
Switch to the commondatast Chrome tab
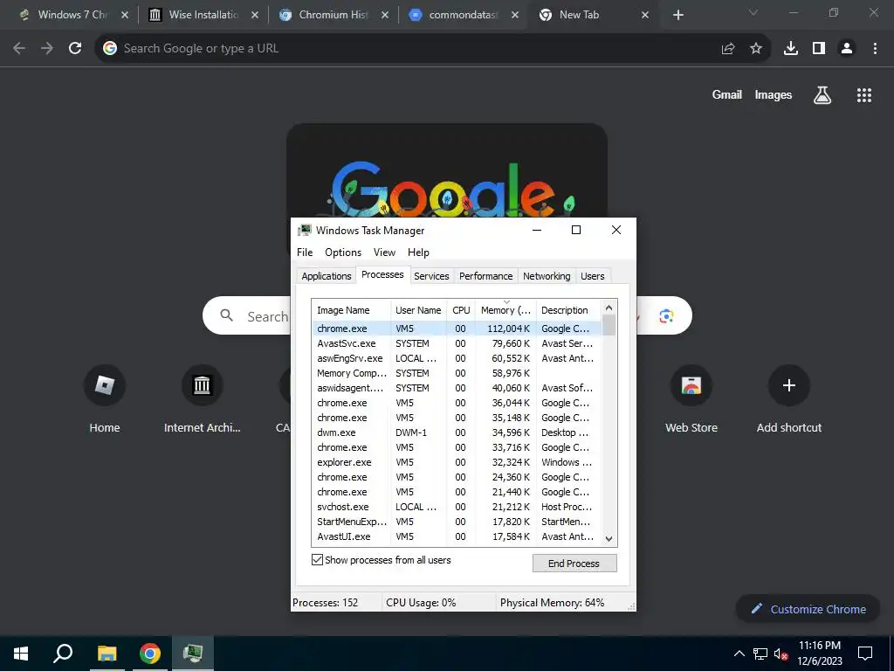tap(463, 15)
